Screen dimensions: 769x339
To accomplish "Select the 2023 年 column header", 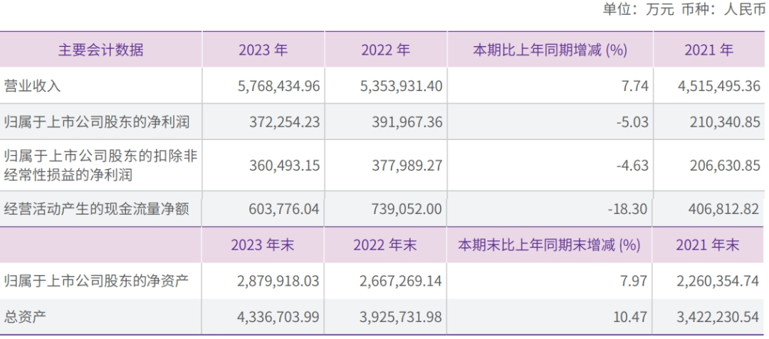I will pos(263,50).
